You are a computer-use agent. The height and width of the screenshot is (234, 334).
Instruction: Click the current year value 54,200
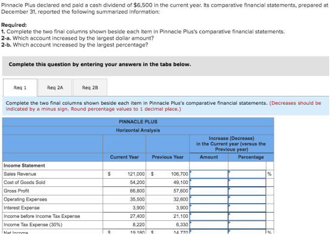click(x=137, y=183)
